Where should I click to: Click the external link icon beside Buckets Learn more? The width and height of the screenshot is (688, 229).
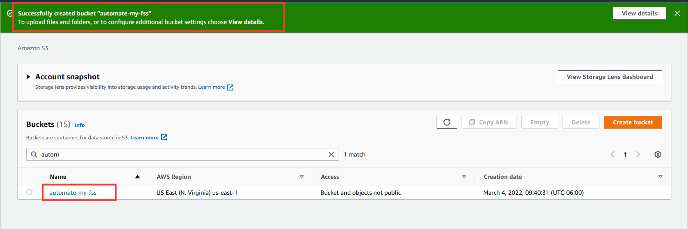click(164, 137)
